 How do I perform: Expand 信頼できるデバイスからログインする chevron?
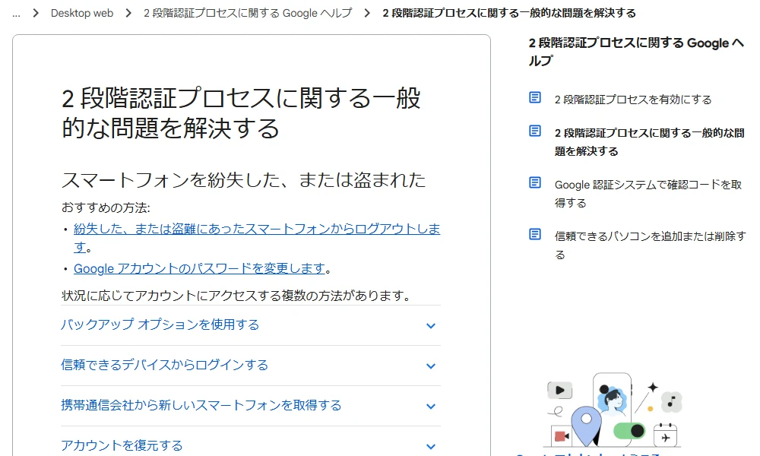point(430,366)
